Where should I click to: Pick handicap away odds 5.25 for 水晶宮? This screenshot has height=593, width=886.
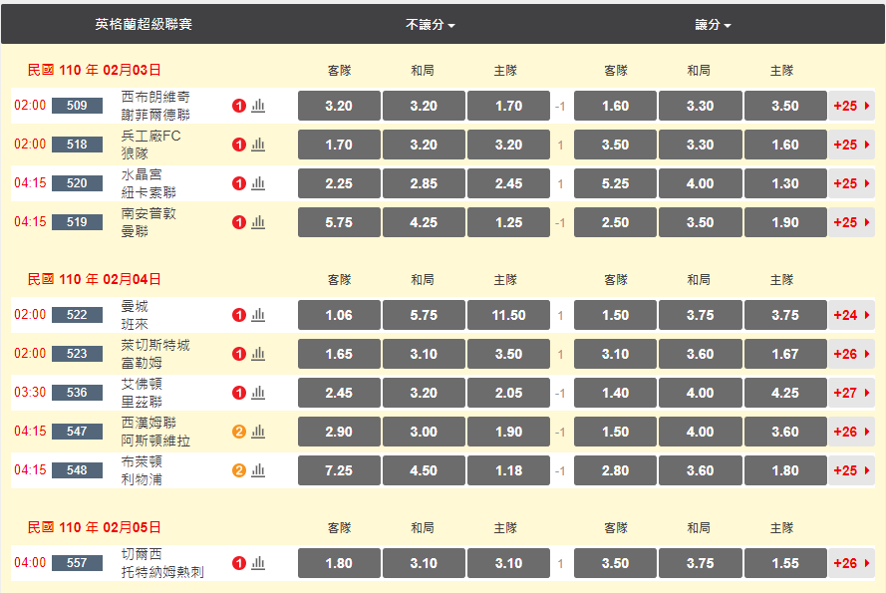(x=615, y=183)
